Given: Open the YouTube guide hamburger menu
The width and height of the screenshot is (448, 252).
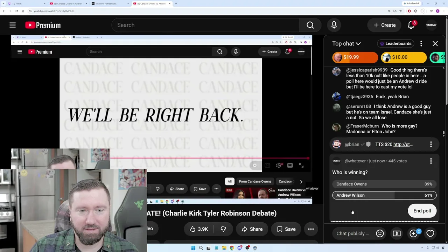Looking at the screenshot, I should [13, 25].
